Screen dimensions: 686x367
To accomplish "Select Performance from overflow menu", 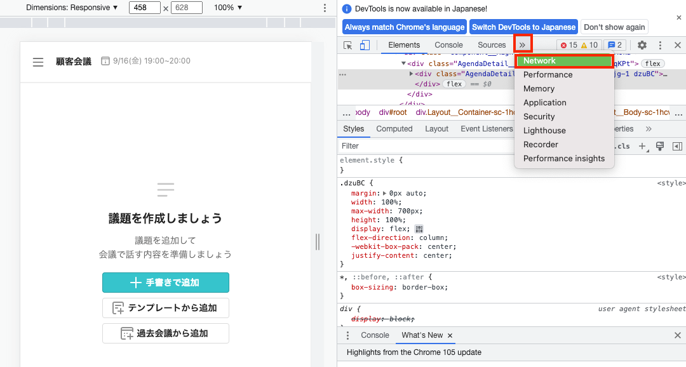I will pyautogui.click(x=564, y=75).
